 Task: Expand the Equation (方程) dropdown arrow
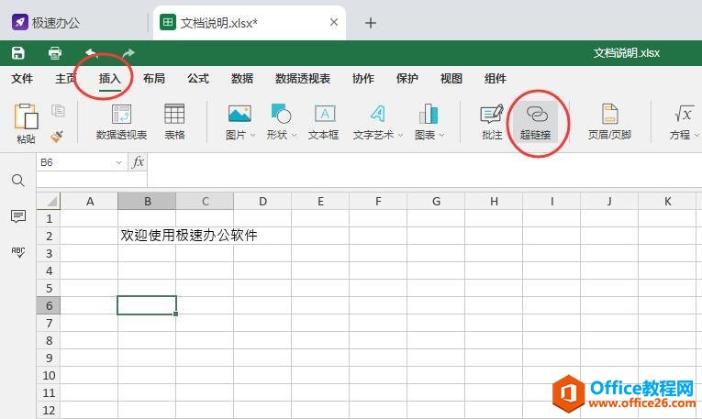click(x=696, y=135)
